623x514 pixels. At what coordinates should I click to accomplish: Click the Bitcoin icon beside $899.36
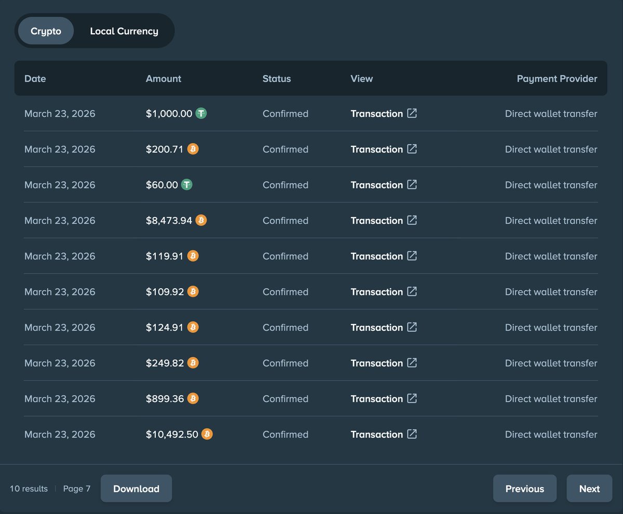[193, 398]
